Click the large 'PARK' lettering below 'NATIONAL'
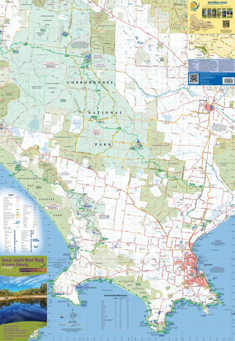 pyautogui.click(x=103, y=144)
